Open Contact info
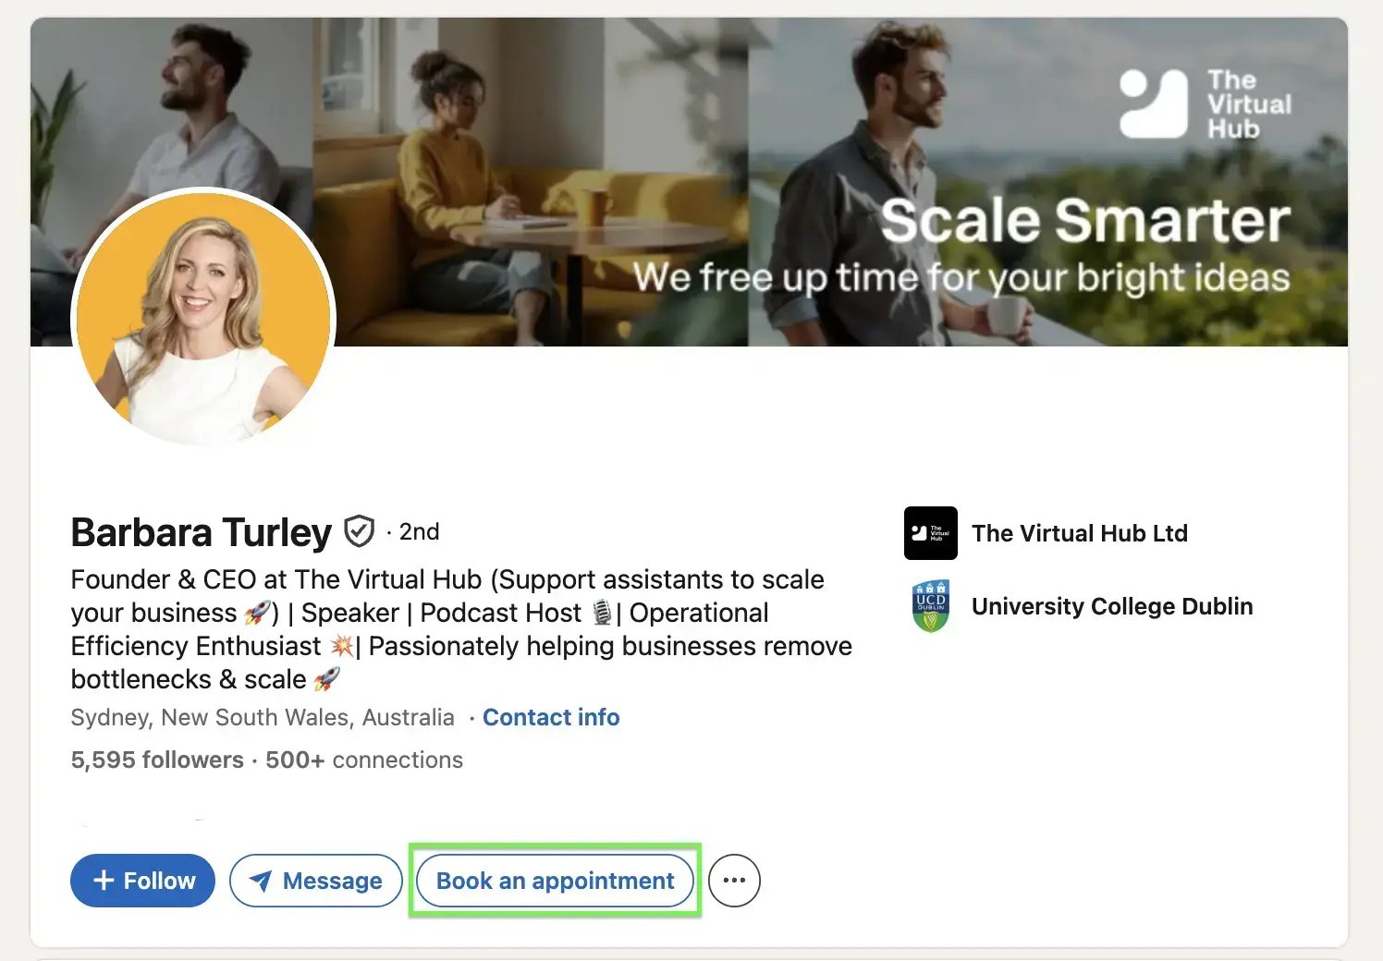This screenshot has width=1383, height=961. coord(551,717)
